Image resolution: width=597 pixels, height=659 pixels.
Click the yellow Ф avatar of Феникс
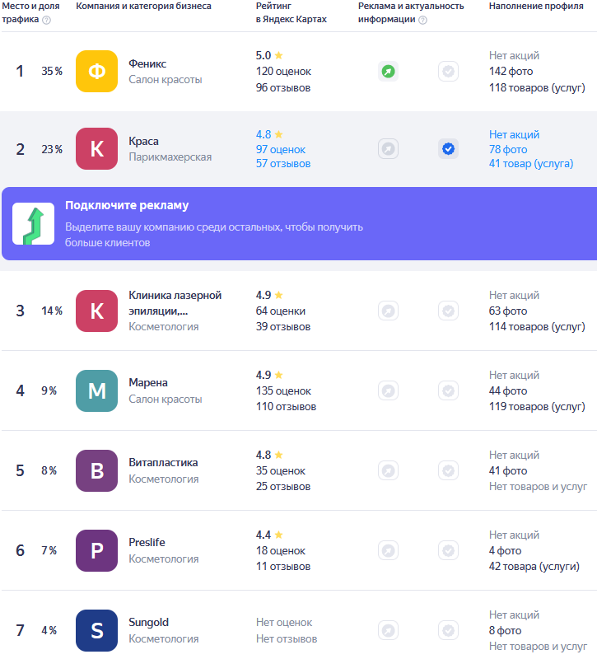click(96, 71)
